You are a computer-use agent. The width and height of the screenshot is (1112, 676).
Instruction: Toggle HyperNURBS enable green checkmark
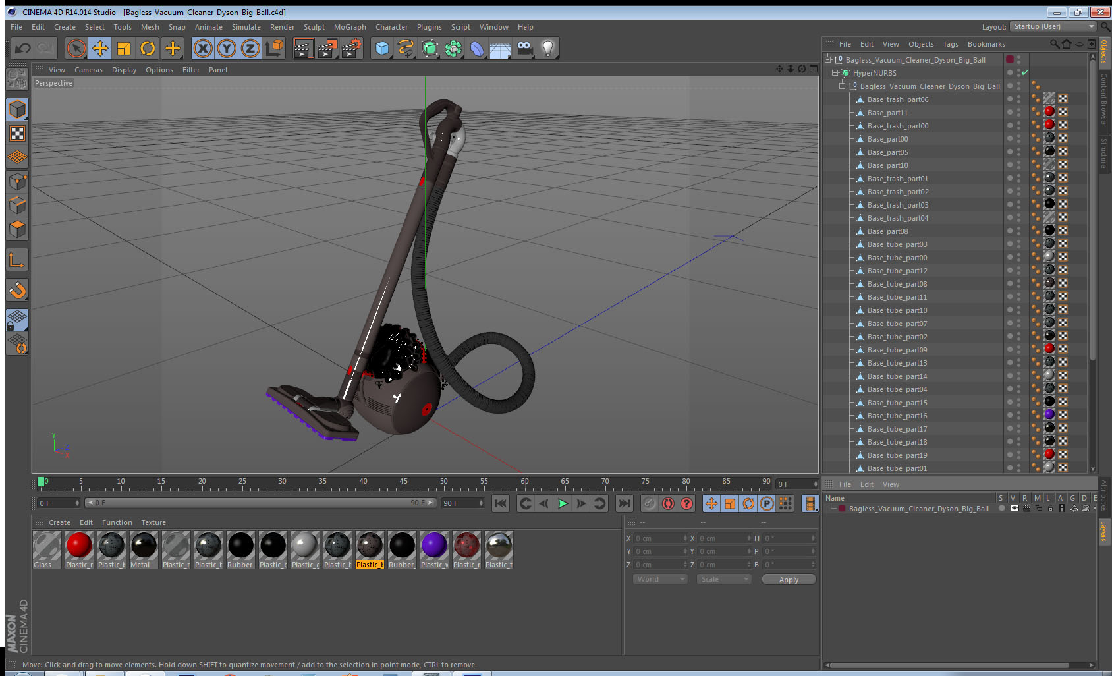tap(1025, 72)
